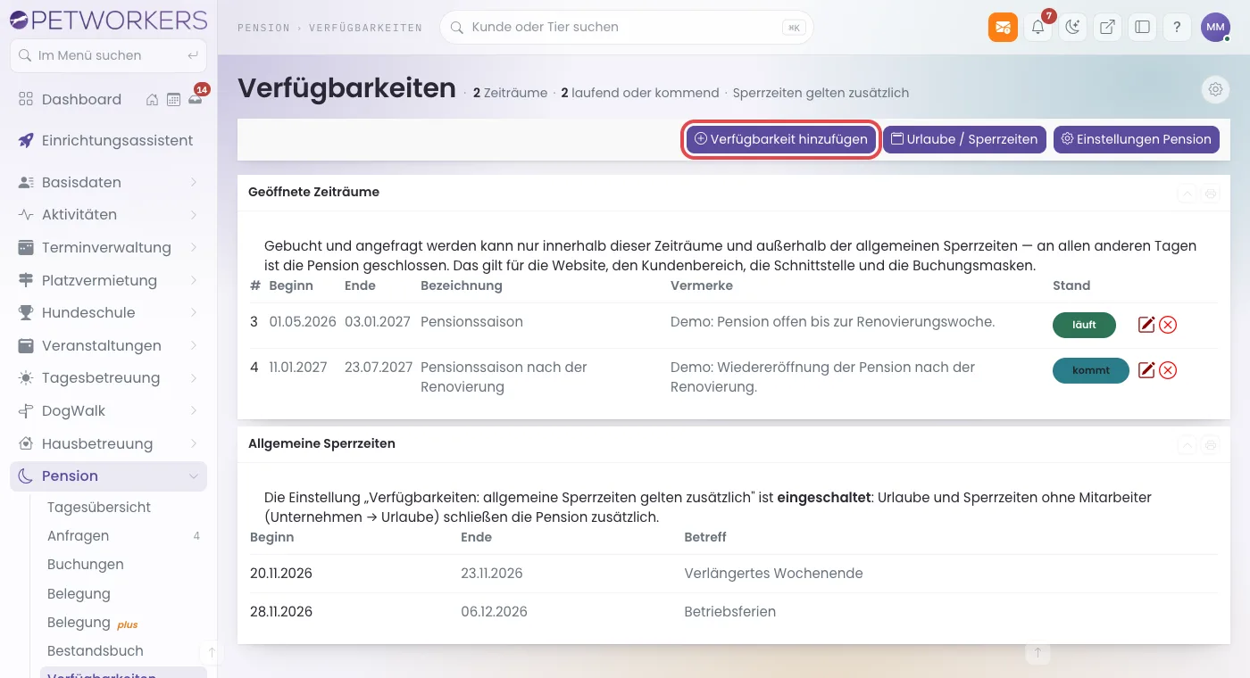The width and height of the screenshot is (1250, 678).
Task: Click the läuft status badge
Action: [x=1084, y=325]
